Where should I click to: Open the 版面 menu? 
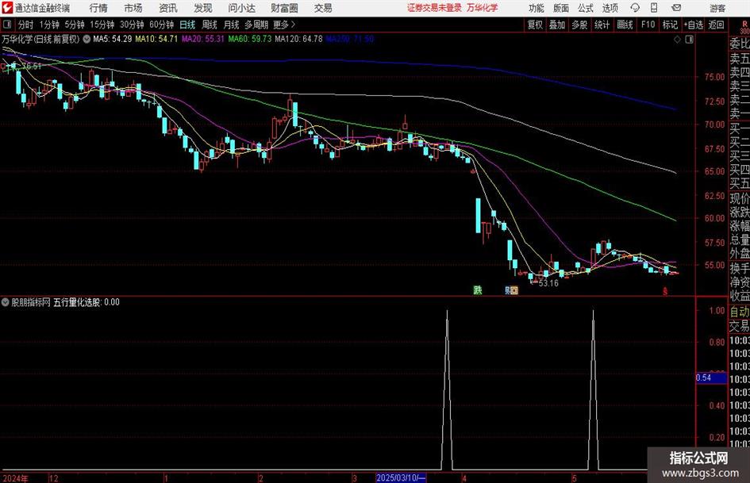point(561,8)
